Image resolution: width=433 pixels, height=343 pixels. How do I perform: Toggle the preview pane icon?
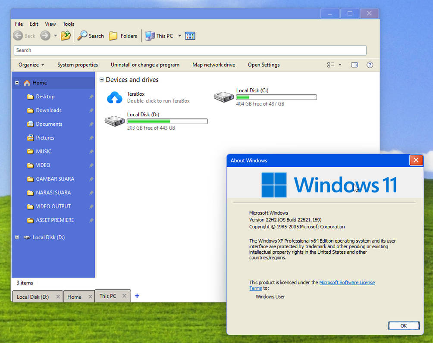tap(354, 65)
